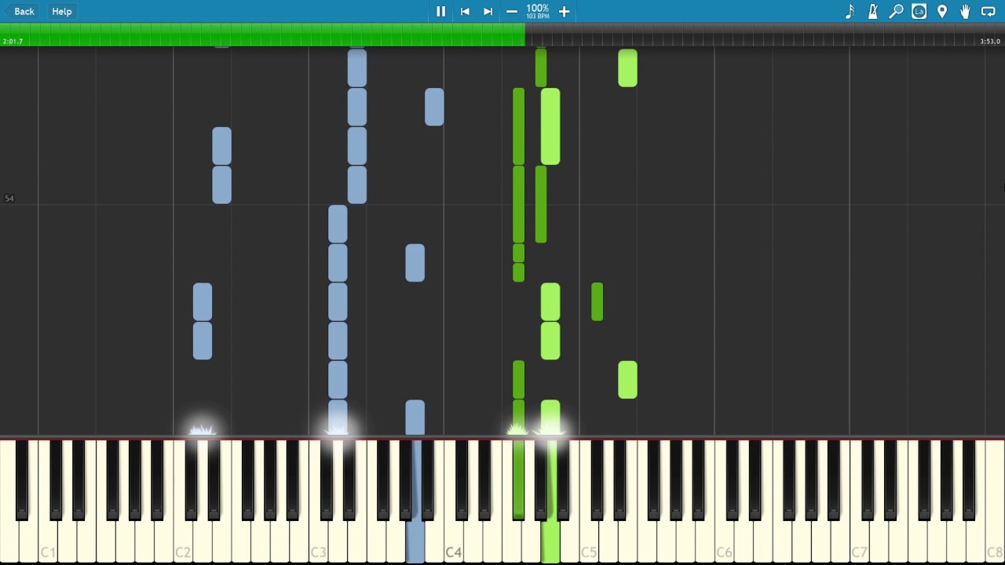This screenshot has width=1005, height=565.
Task: Play the C4 middle C key
Action: click(x=453, y=541)
